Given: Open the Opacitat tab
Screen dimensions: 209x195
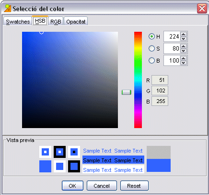Looking at the screenshot, I should pos(76,21).
